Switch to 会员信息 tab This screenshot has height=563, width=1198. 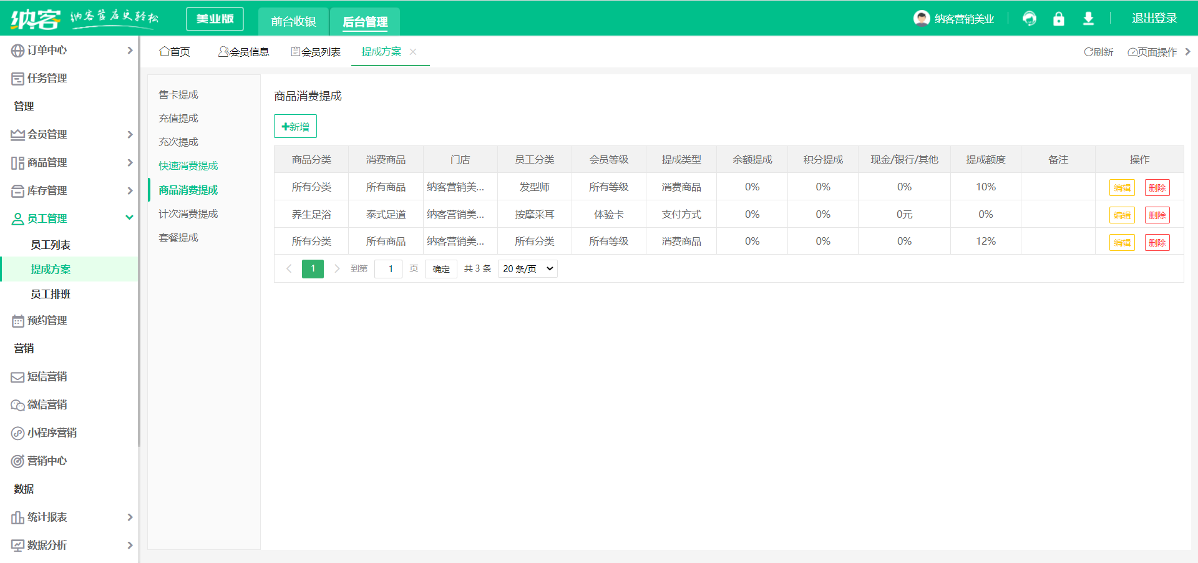(x=243, y=52)
